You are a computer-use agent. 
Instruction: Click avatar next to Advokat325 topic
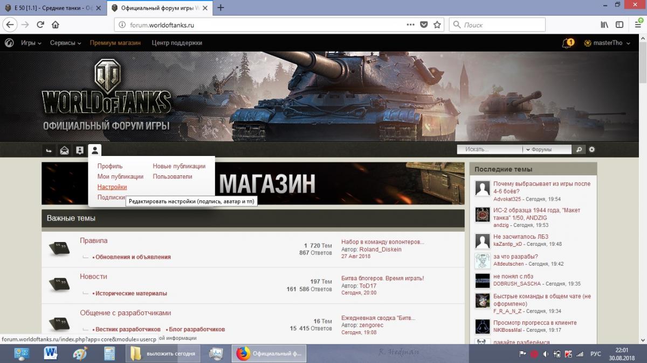pos(482,189)
